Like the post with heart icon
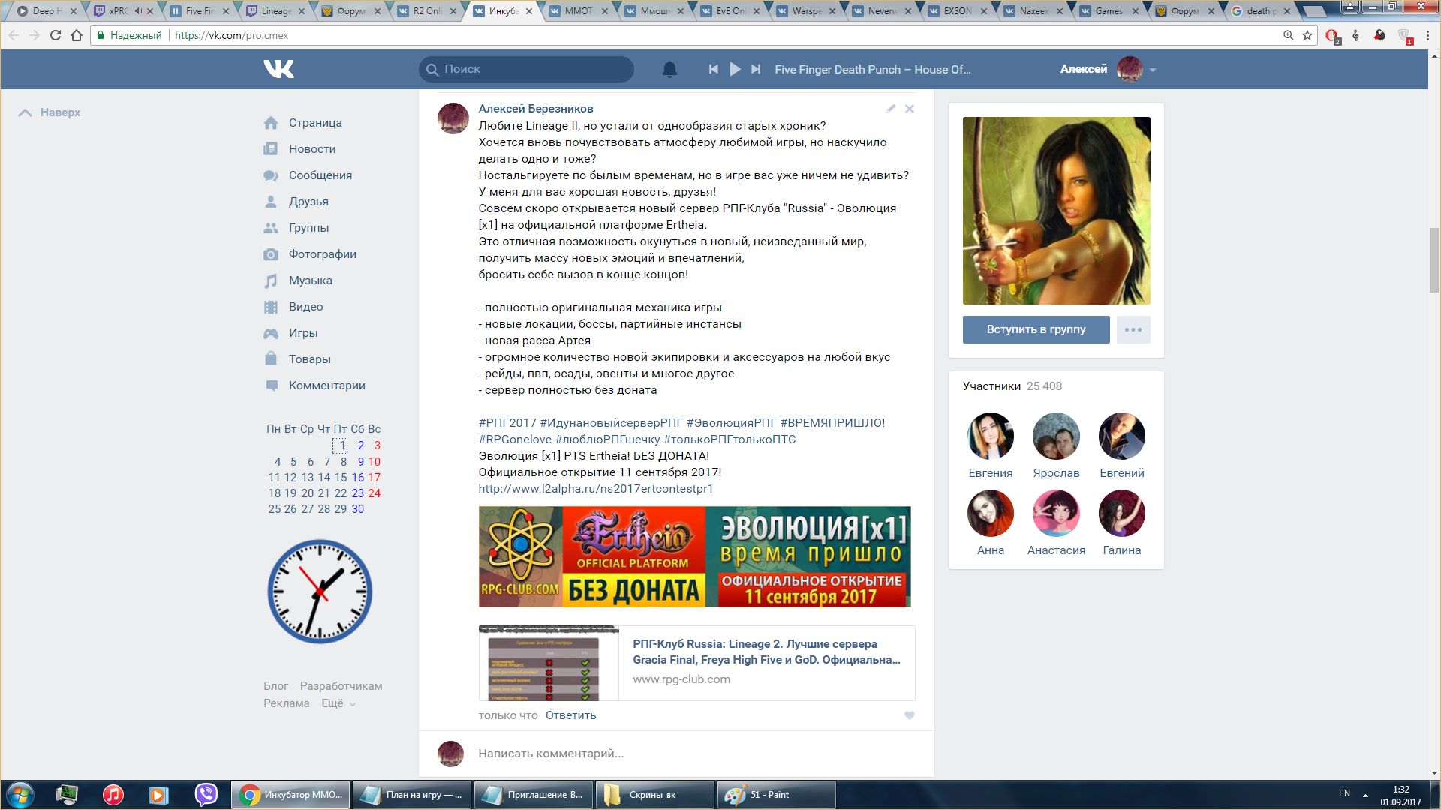1441x810 pixels. [910, 715]
